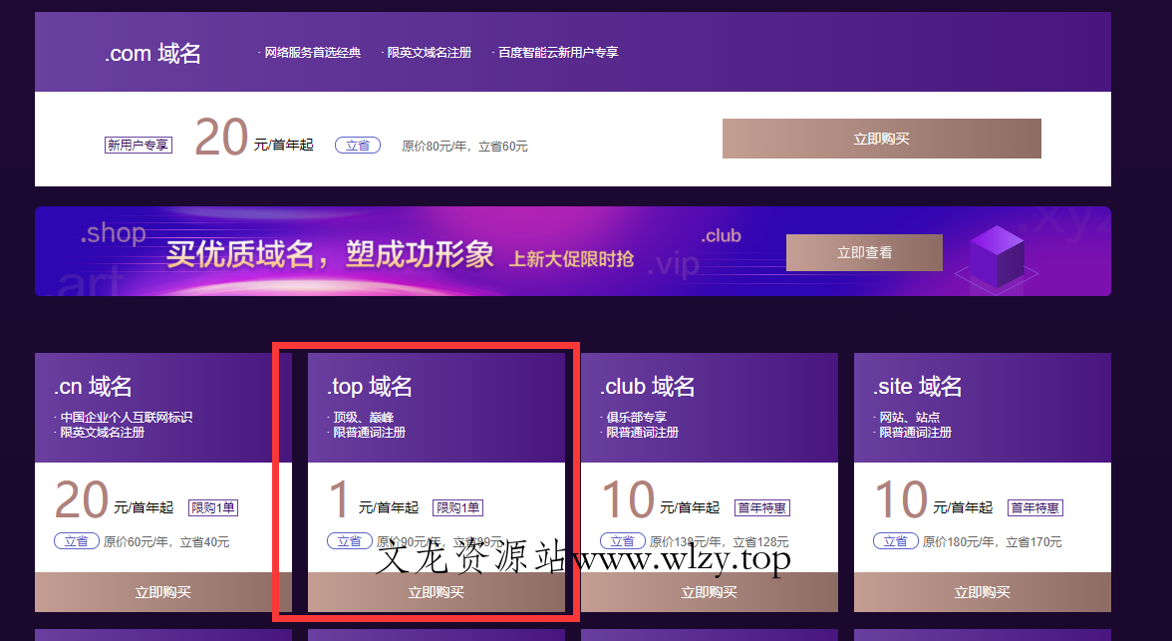Viewport: 1172px width, 641px height.
Task: Switch to the 限英文域名注册 header item
Action: pyautogui.click(x=428, y=52)
